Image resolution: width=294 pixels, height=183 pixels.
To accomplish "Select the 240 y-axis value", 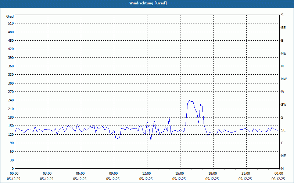I will (x=11, y=100).
